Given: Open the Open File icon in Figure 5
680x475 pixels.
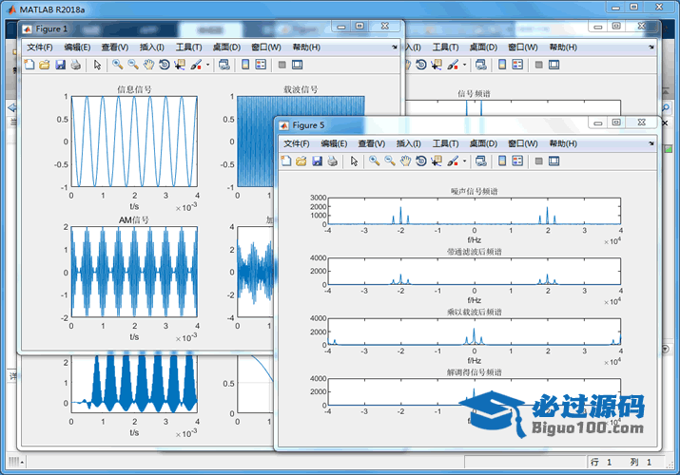Looking at the screenshot, I should 301,161.
